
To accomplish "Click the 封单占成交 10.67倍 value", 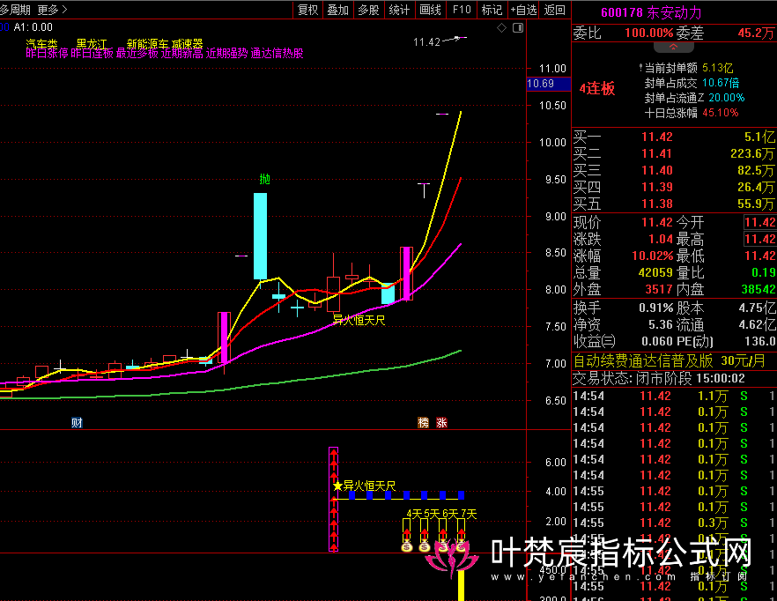I will 721,83.
